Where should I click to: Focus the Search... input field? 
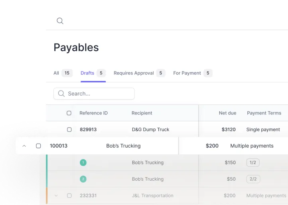pos(94,94)
